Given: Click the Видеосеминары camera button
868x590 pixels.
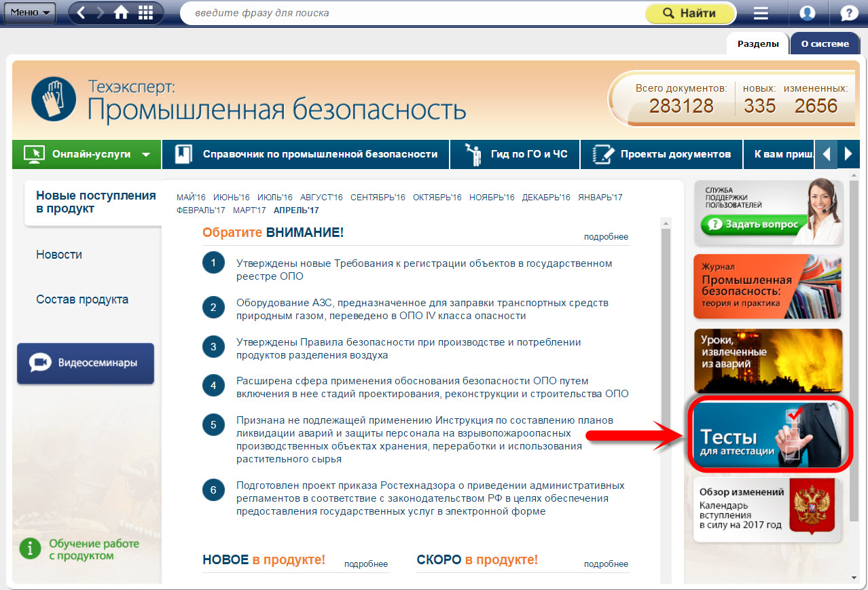Looking at the screenshot, I should [86, 363].
